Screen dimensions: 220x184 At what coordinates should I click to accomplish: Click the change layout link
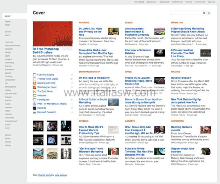(x=45, y=175)
